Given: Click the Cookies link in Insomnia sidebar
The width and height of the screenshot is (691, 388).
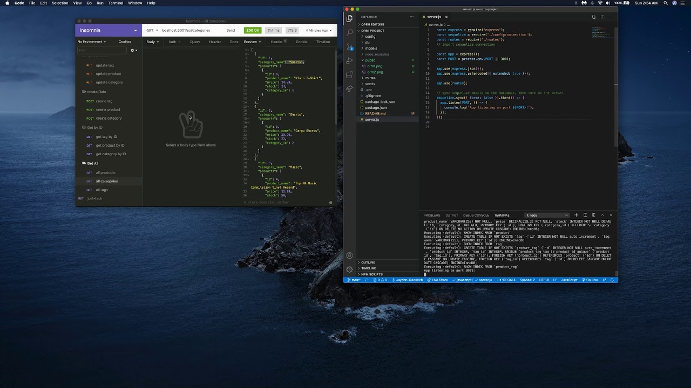Looking at the screenshot, I should tap(125, 41).
